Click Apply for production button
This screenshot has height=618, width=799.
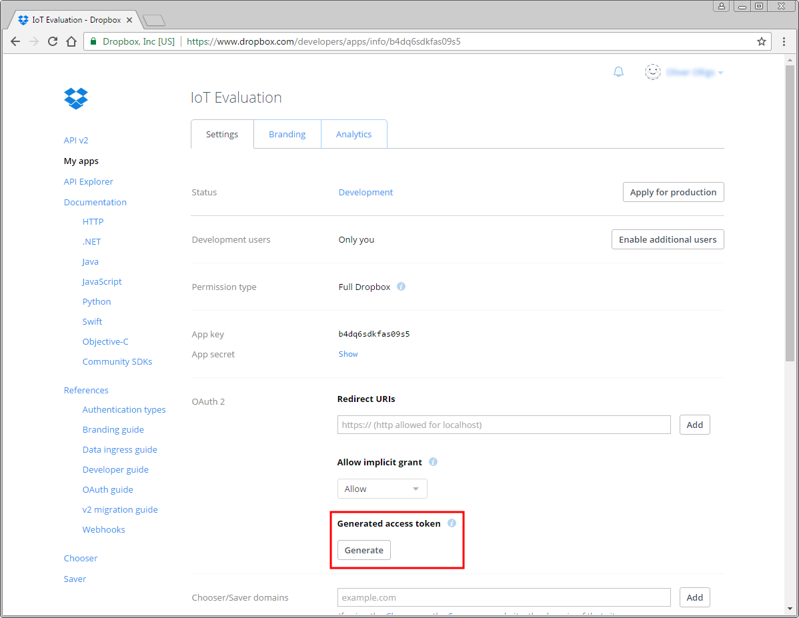pyautogui.click(x=673, y=192)
